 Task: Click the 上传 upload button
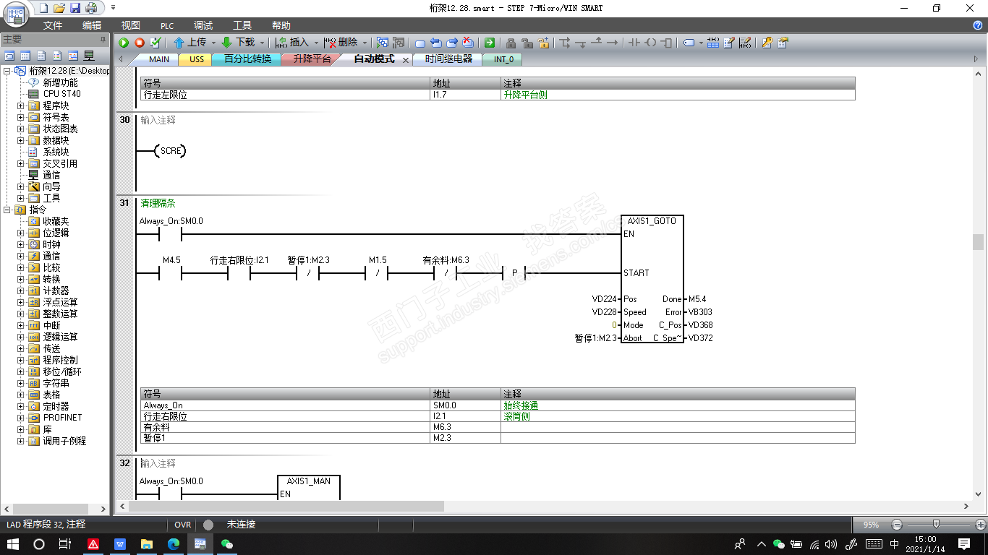click(x=189, y=43)
